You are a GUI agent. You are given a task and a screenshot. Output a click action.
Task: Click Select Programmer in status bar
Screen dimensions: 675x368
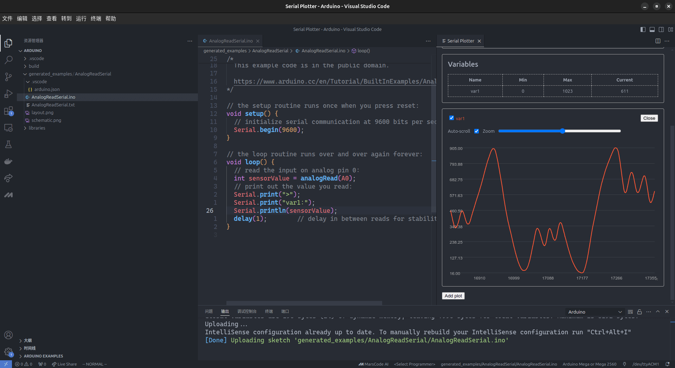pyautogui.click(x=414, y=364)
